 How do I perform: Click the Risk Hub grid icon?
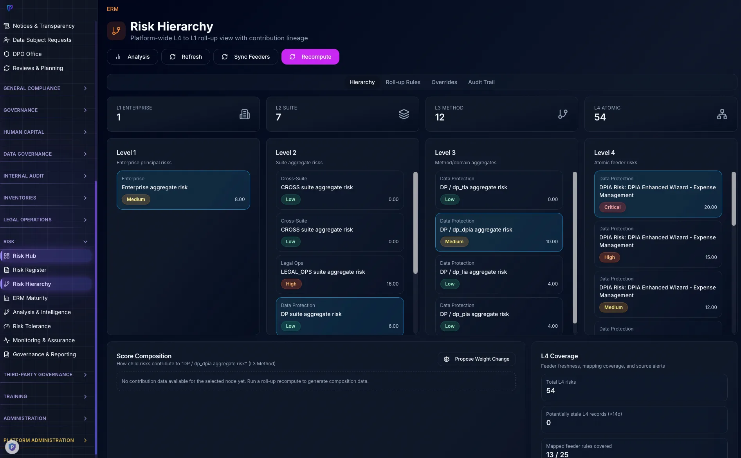click(x=7, y=256)
